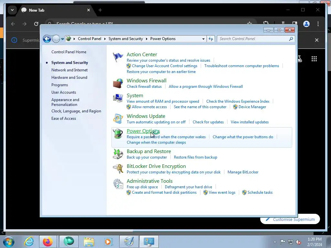Open the Action Center flag in system tray
Screen dimensions: 331x248
[x=283, y=242]
